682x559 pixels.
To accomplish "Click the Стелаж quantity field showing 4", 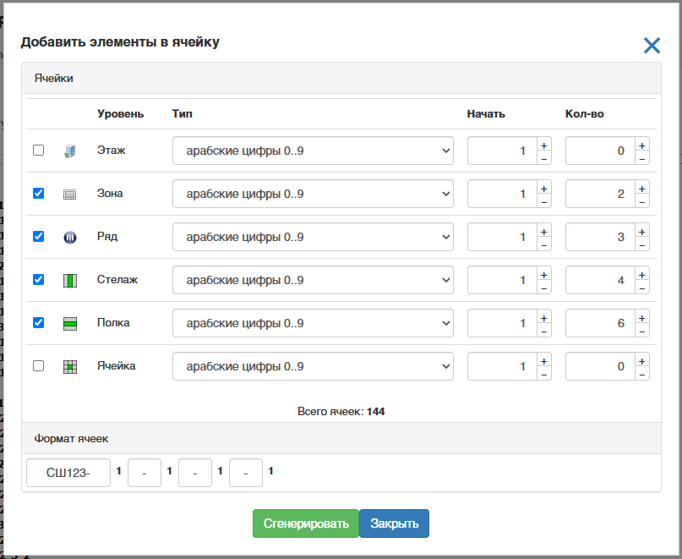I will point(600,280).
